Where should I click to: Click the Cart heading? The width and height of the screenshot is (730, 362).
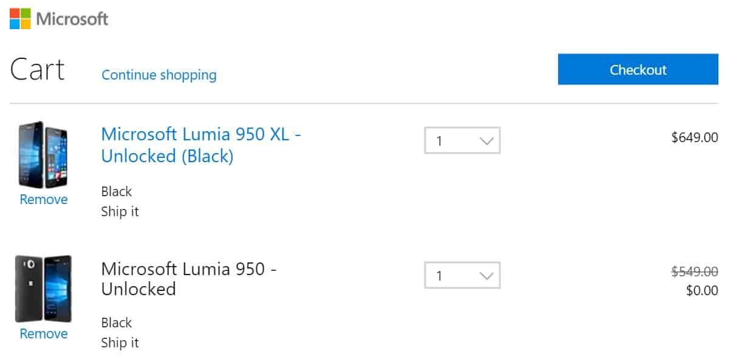pyautogui.click(x=36, y=70)
